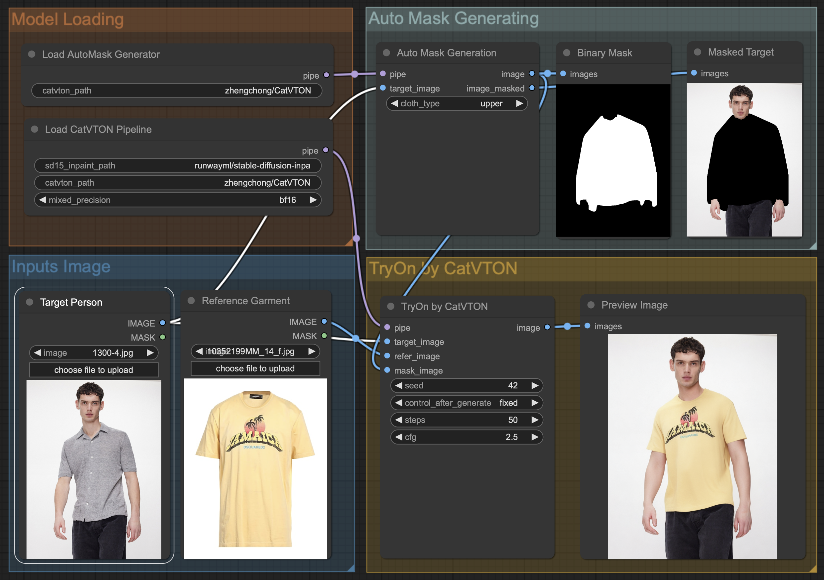
Task: Advance cloth_type to the next option with right arrow
Action: pos(519,103)
